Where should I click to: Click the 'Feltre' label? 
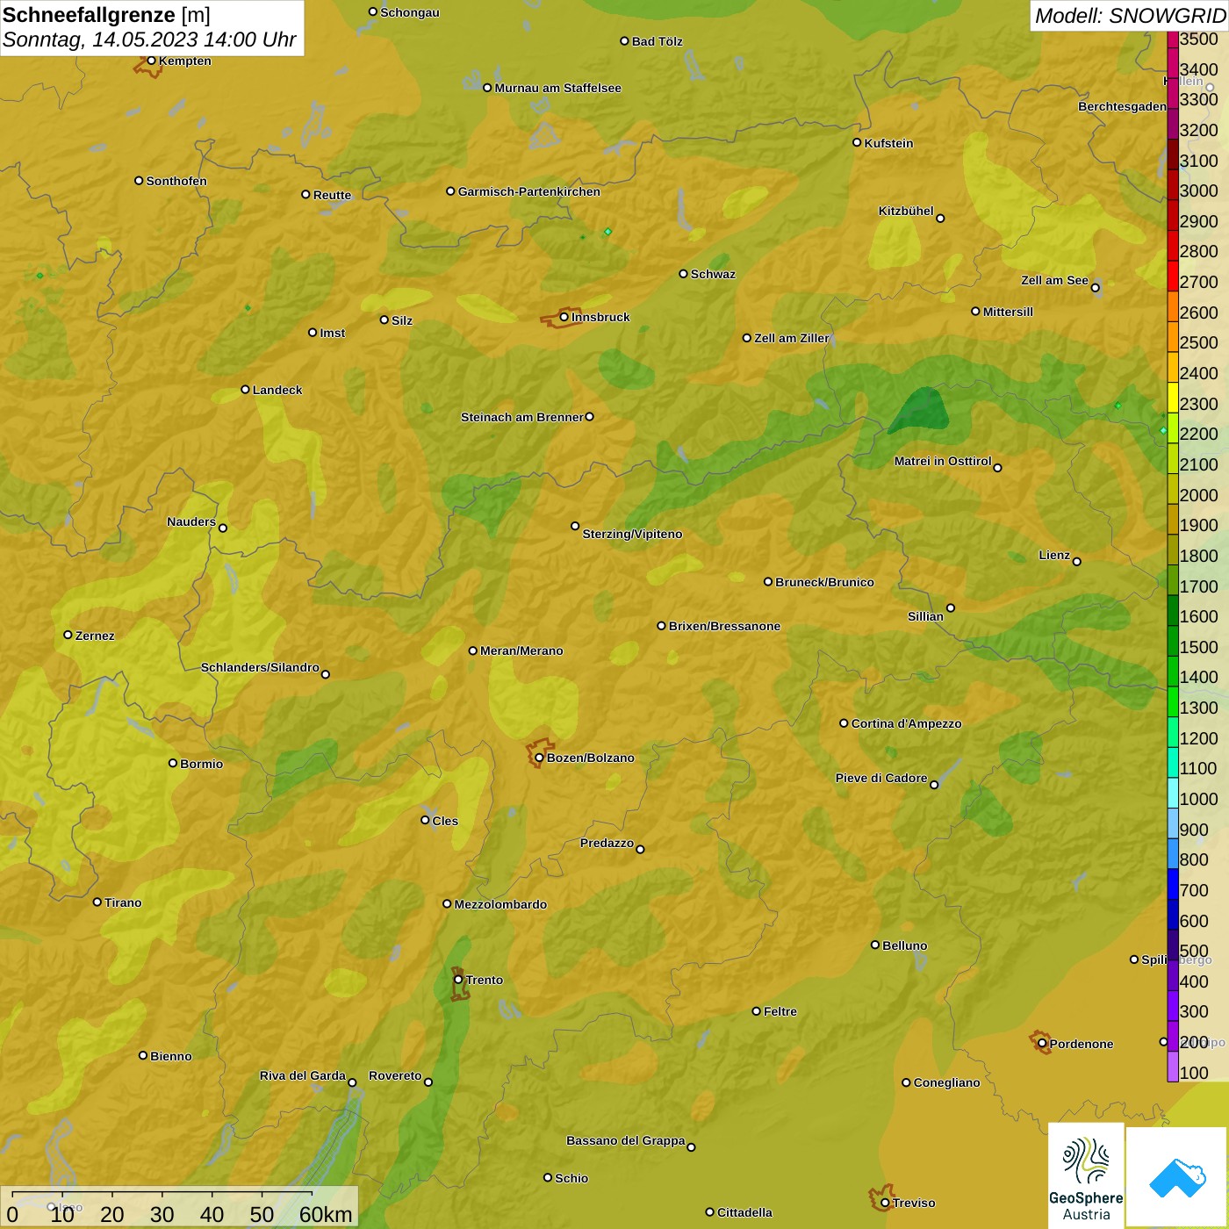click(x=780, y=1011)
